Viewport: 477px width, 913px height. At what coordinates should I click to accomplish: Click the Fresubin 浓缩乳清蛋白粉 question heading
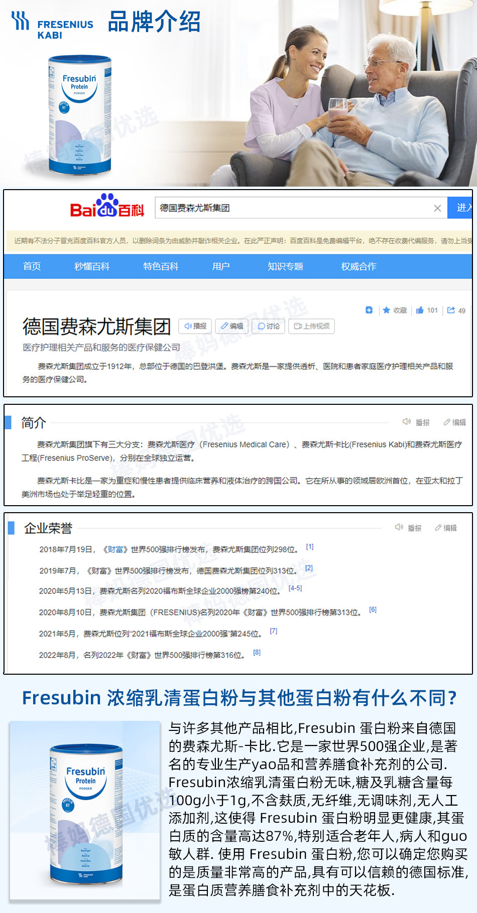coord(240,698)
